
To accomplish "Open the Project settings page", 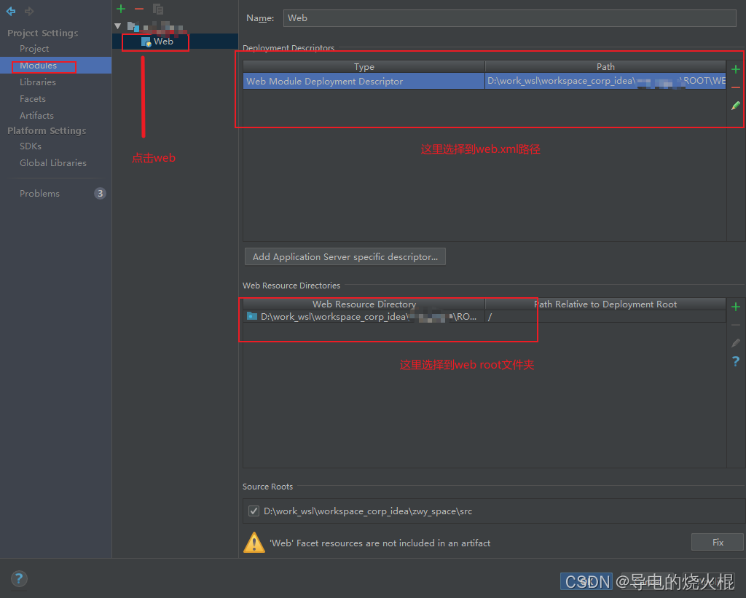I will pos(34,49).
